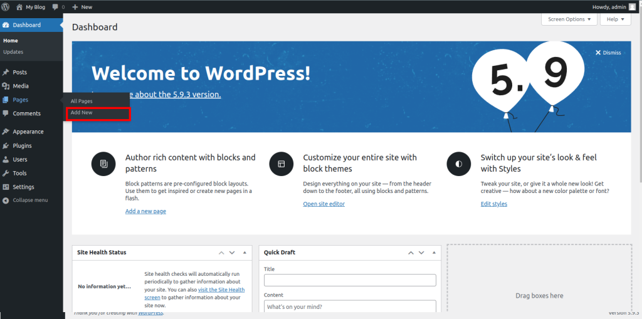Collapse the admin sidebar menu
The height and width of the screenshot is (319, 642).
pyautogui.click(x=25, y=201)
